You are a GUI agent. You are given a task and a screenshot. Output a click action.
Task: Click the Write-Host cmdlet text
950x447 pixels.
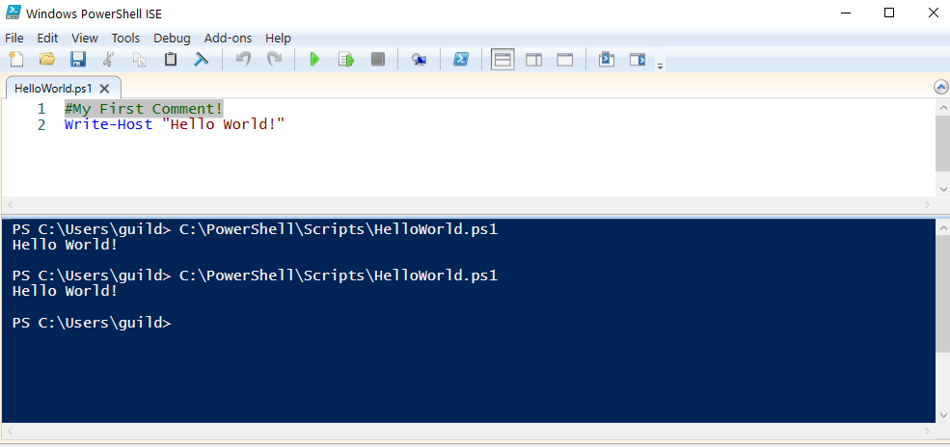point(108,125)
